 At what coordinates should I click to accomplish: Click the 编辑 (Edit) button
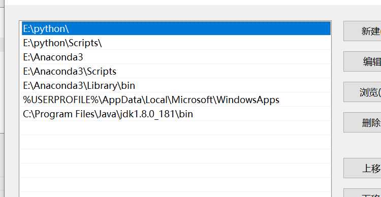362,61
